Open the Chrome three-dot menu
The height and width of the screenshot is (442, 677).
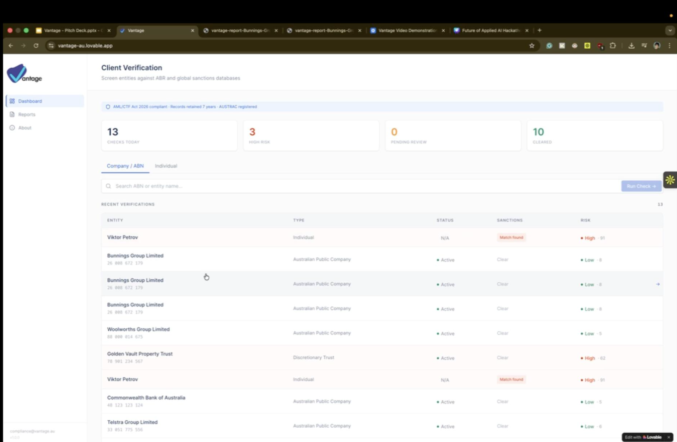pyautogui.click(x=670, y=46)
